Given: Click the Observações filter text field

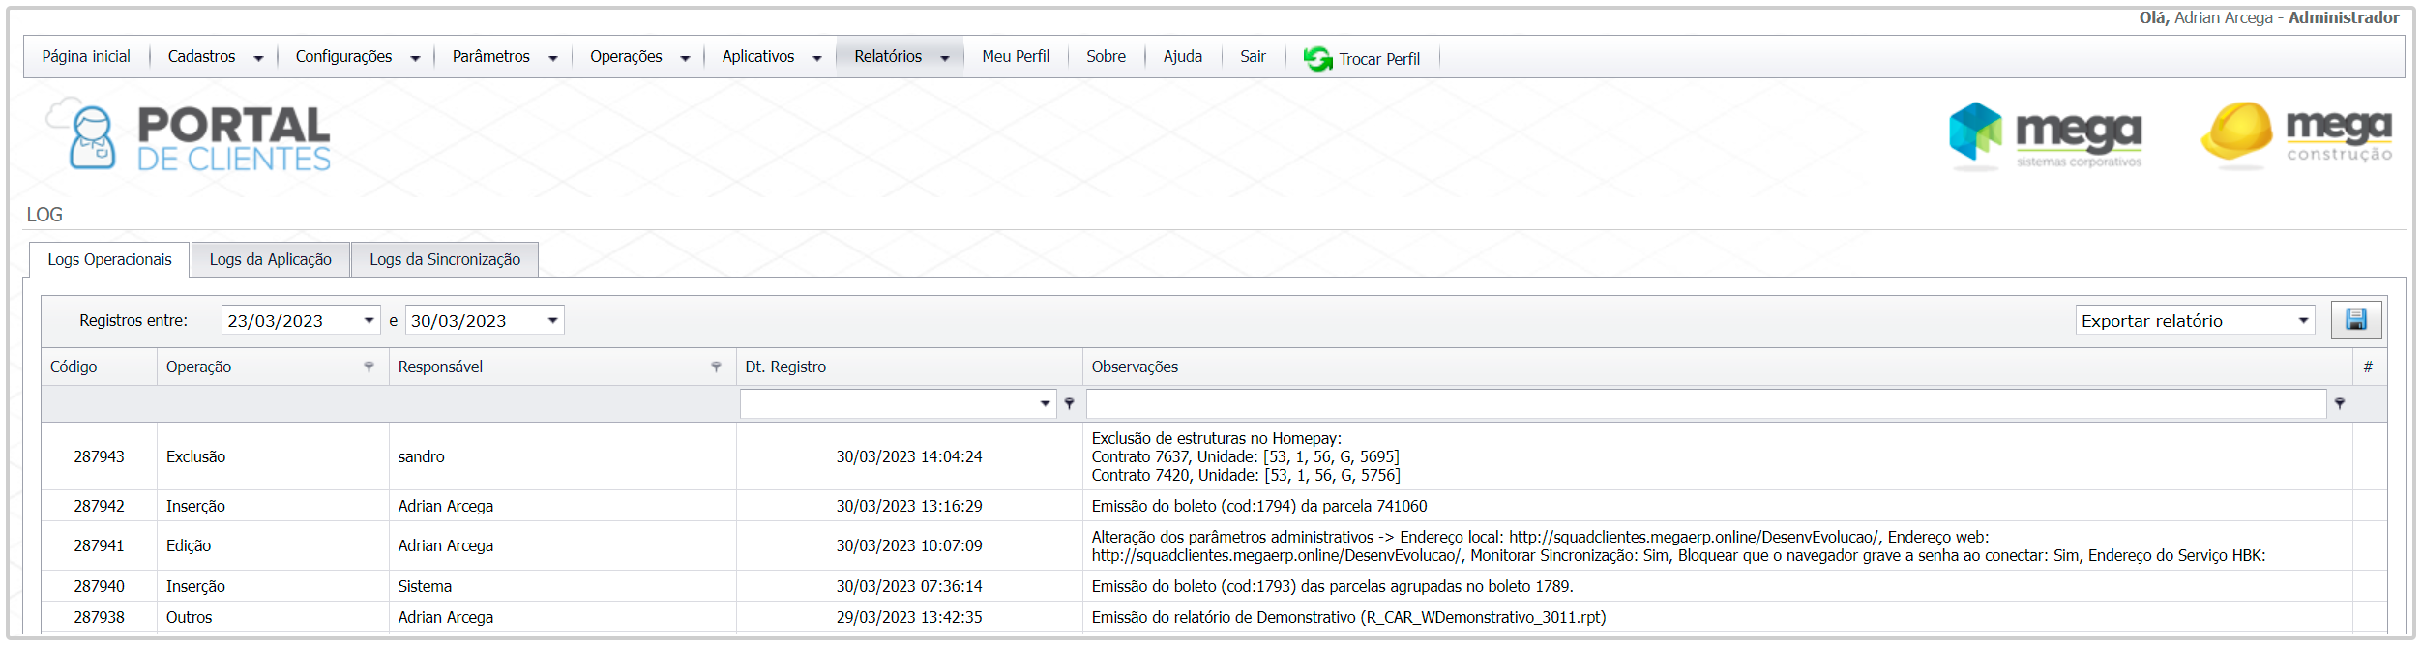Looking at the screenshot, I should pyautogui.click(x=1706, y=403).
